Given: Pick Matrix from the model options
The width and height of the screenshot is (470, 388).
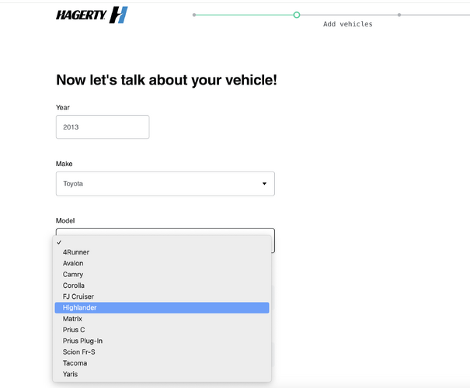Looking at the screenshot, I should pyautogui.click(x=162, y=318).
